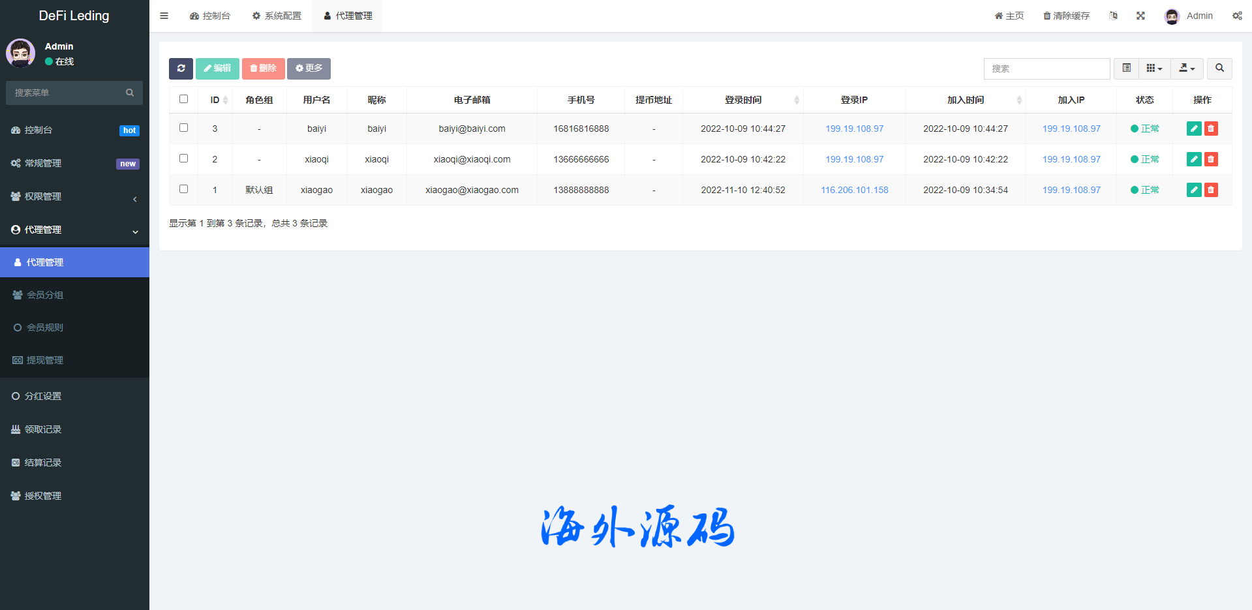This screenshot has height=610, width=1252.
Task: Open the settings gears icon at top right
Action: [x=1237, y=16]
